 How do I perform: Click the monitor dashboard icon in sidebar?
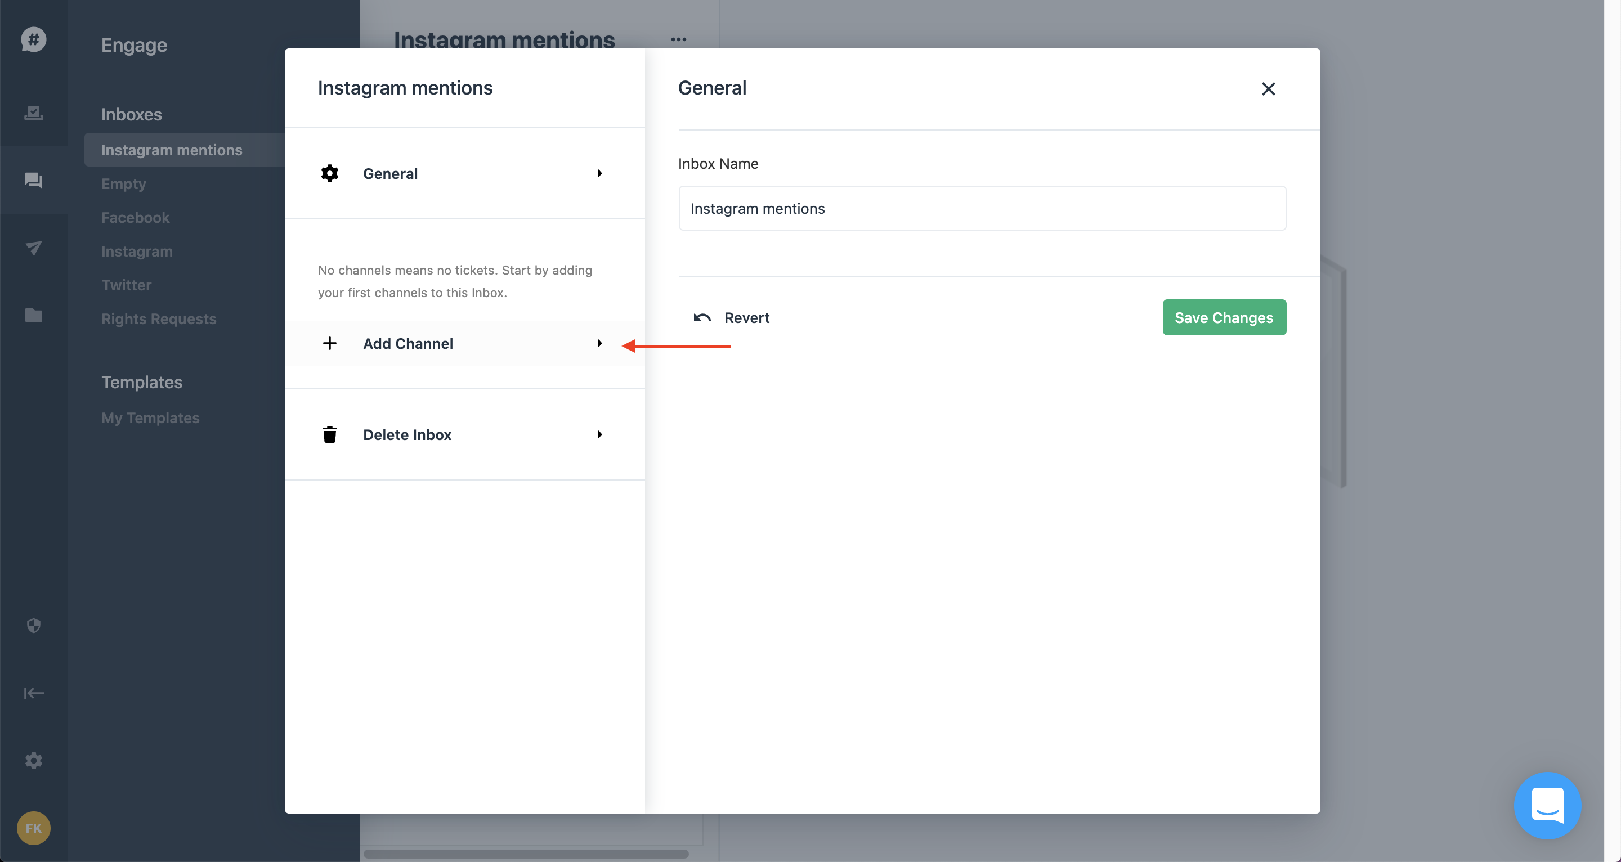[33, 113]
